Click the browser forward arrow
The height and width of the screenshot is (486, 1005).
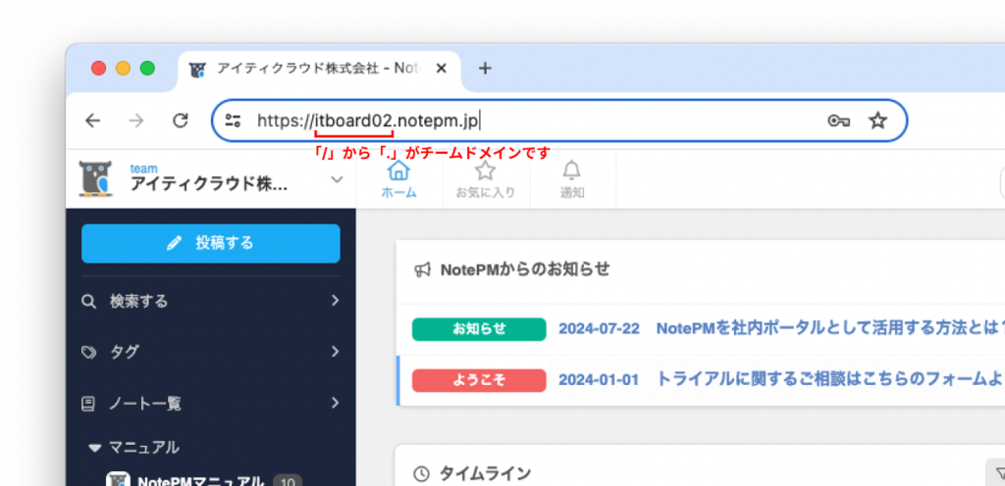(136, 121)
